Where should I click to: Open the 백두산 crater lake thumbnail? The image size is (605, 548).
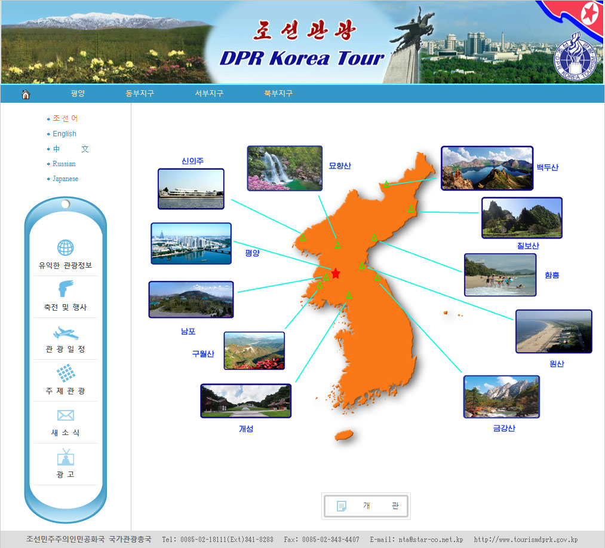tap(487, 168)
